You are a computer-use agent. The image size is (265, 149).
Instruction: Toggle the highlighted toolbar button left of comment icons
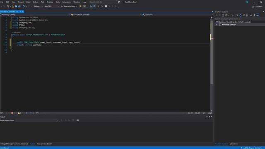pyautogui.click(x=94, y=7)
